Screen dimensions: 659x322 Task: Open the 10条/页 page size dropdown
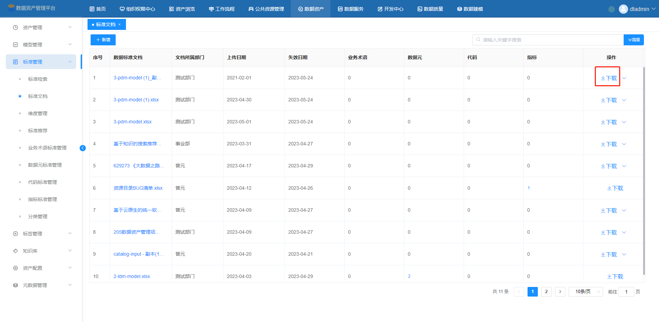[586, 292]
